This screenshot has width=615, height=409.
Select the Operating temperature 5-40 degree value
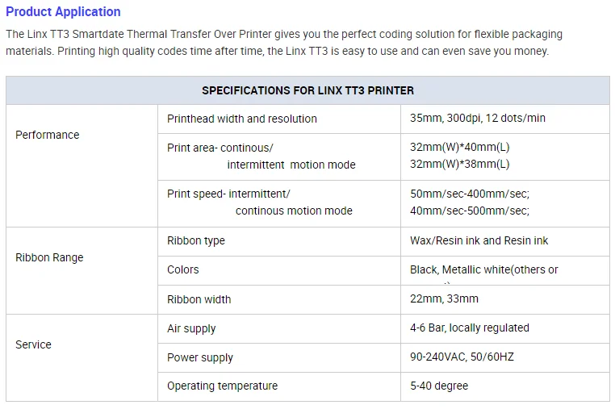pos(439,386)
